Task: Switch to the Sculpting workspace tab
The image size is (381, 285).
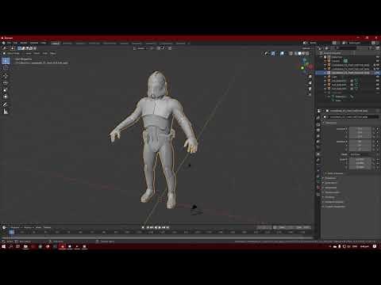Action: [80, 43]
